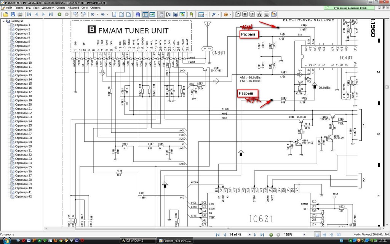Collapse the Закладки bookmarks tree
The width and height of the screenshot is (390, 244).
3,21
